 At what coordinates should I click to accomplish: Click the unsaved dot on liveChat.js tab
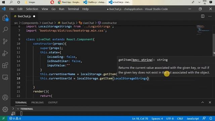click(x=34, y=16)
